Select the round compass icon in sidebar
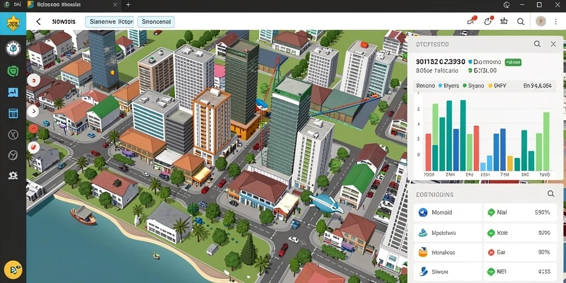This screenshot has width=566, height=283. click(x=13, y=48)
